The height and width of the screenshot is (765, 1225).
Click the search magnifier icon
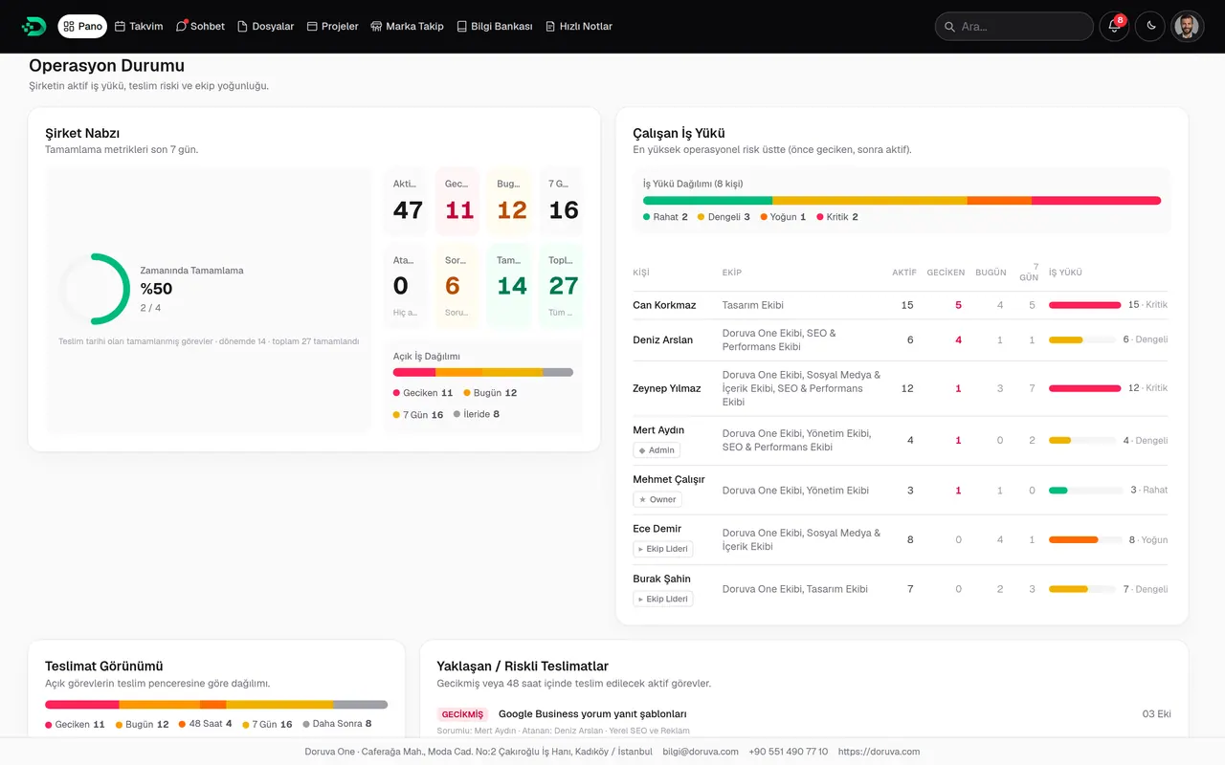949,27
